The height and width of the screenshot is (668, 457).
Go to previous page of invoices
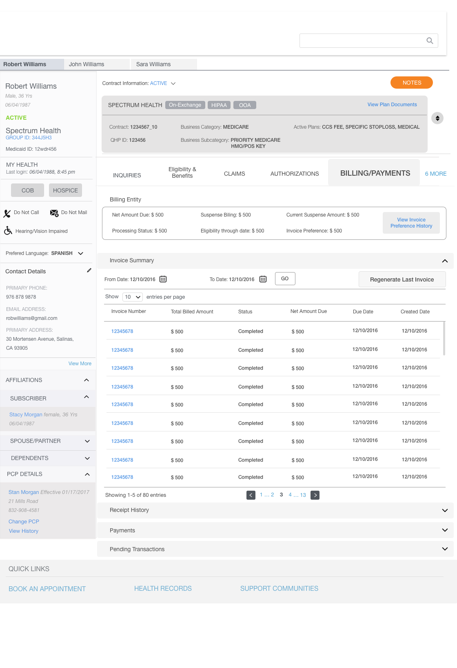tap(251, 495)
